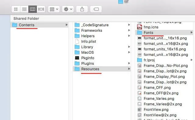Select FrontView.png file
The width and height of the screenshot is (195, 120).
click(164, 109)
